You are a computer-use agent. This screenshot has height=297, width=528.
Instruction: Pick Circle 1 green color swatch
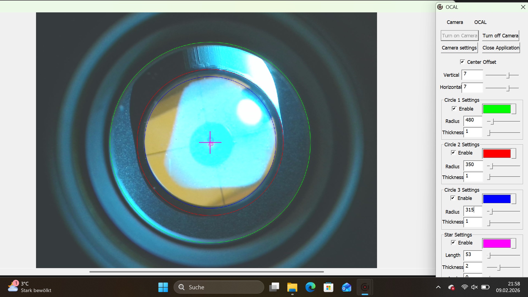tap(497, 109)
